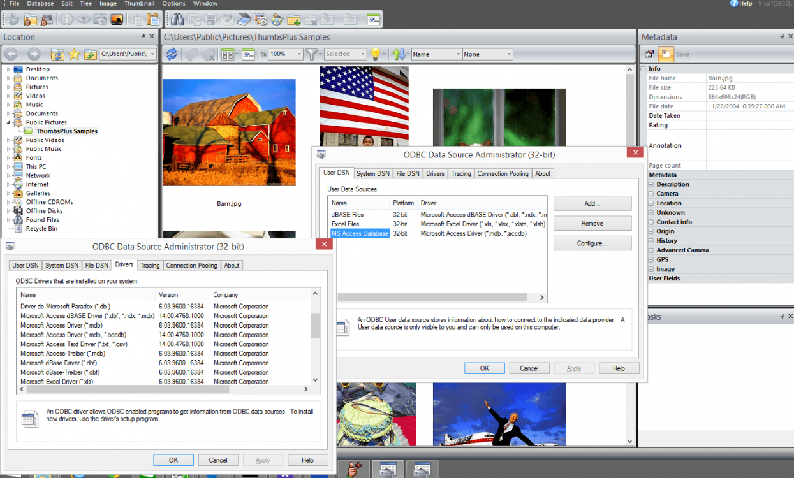The width and height of the screenshot is (794, 478).
Task: Click OK in the User DSN dialog
Action: click(485, 368)
